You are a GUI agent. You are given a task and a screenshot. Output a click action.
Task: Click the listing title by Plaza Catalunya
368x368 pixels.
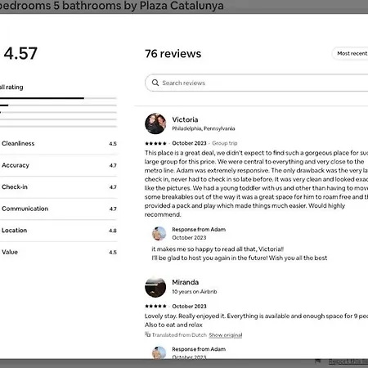pos(112,6)
